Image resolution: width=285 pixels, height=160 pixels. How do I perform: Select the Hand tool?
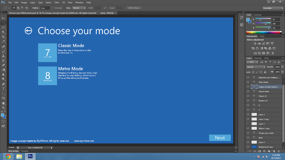(x=4, y=103)
